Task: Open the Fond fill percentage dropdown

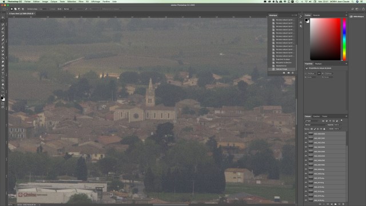Action: click(x=341, y=129)
